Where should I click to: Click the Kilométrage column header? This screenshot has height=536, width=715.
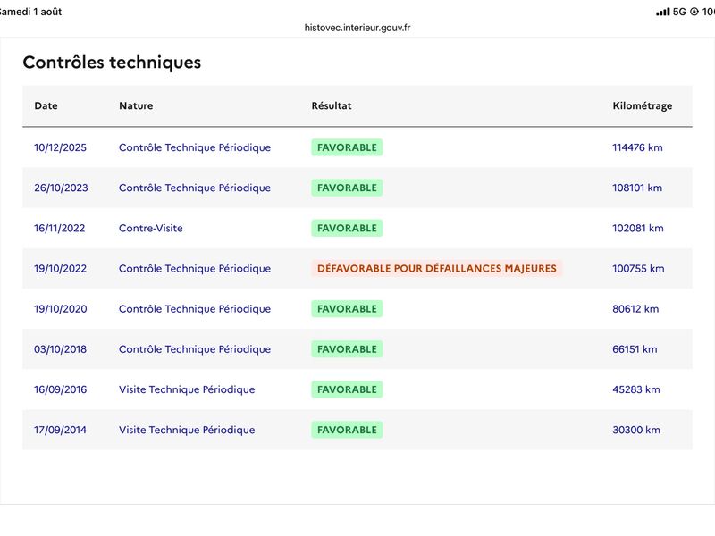pos(642,105)
